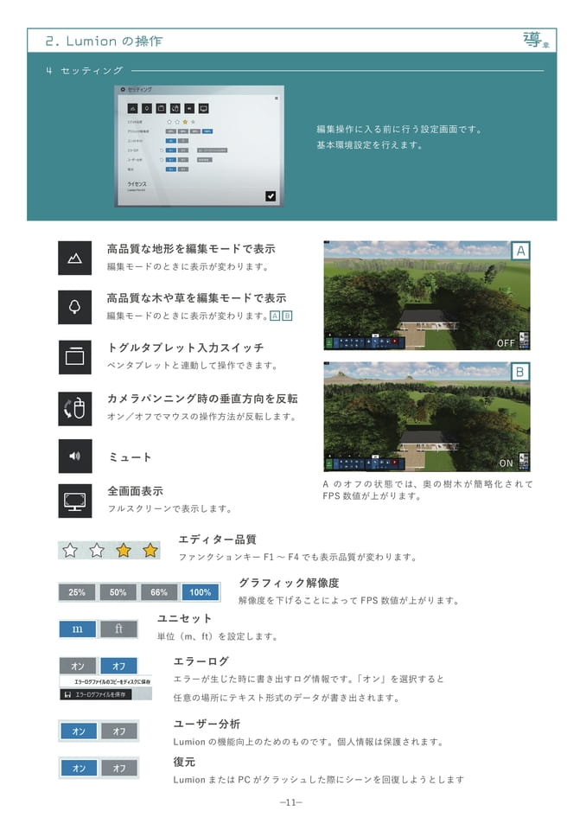The image size is (586, 830).
Task: Choose feet with the large ft unit button
Action: click(x=118, y=629)
